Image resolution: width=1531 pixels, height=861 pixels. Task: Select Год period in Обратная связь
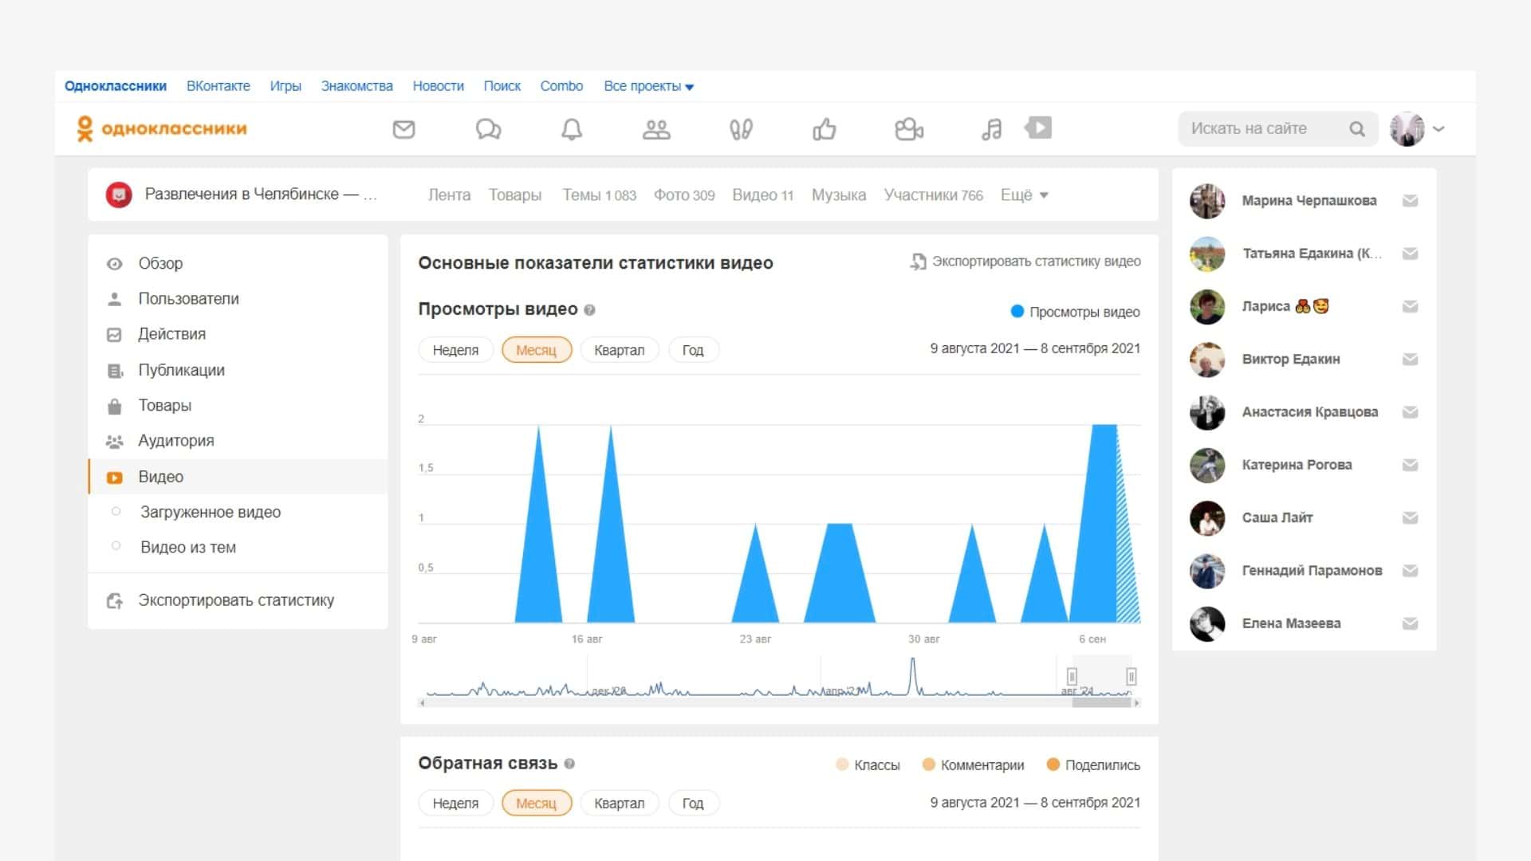tap(692, 804)
